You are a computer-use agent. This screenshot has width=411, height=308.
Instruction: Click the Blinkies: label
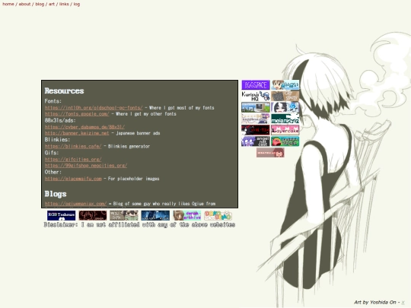click(57, 140)
